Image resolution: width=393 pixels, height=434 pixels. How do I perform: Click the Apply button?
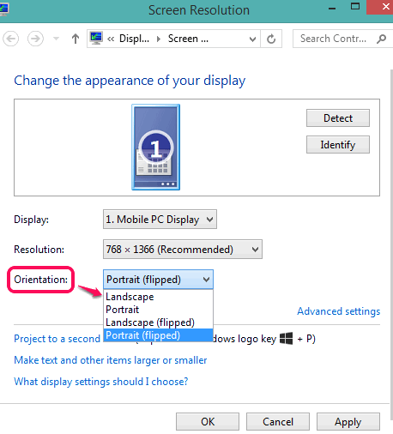click(x=348, y=421)
